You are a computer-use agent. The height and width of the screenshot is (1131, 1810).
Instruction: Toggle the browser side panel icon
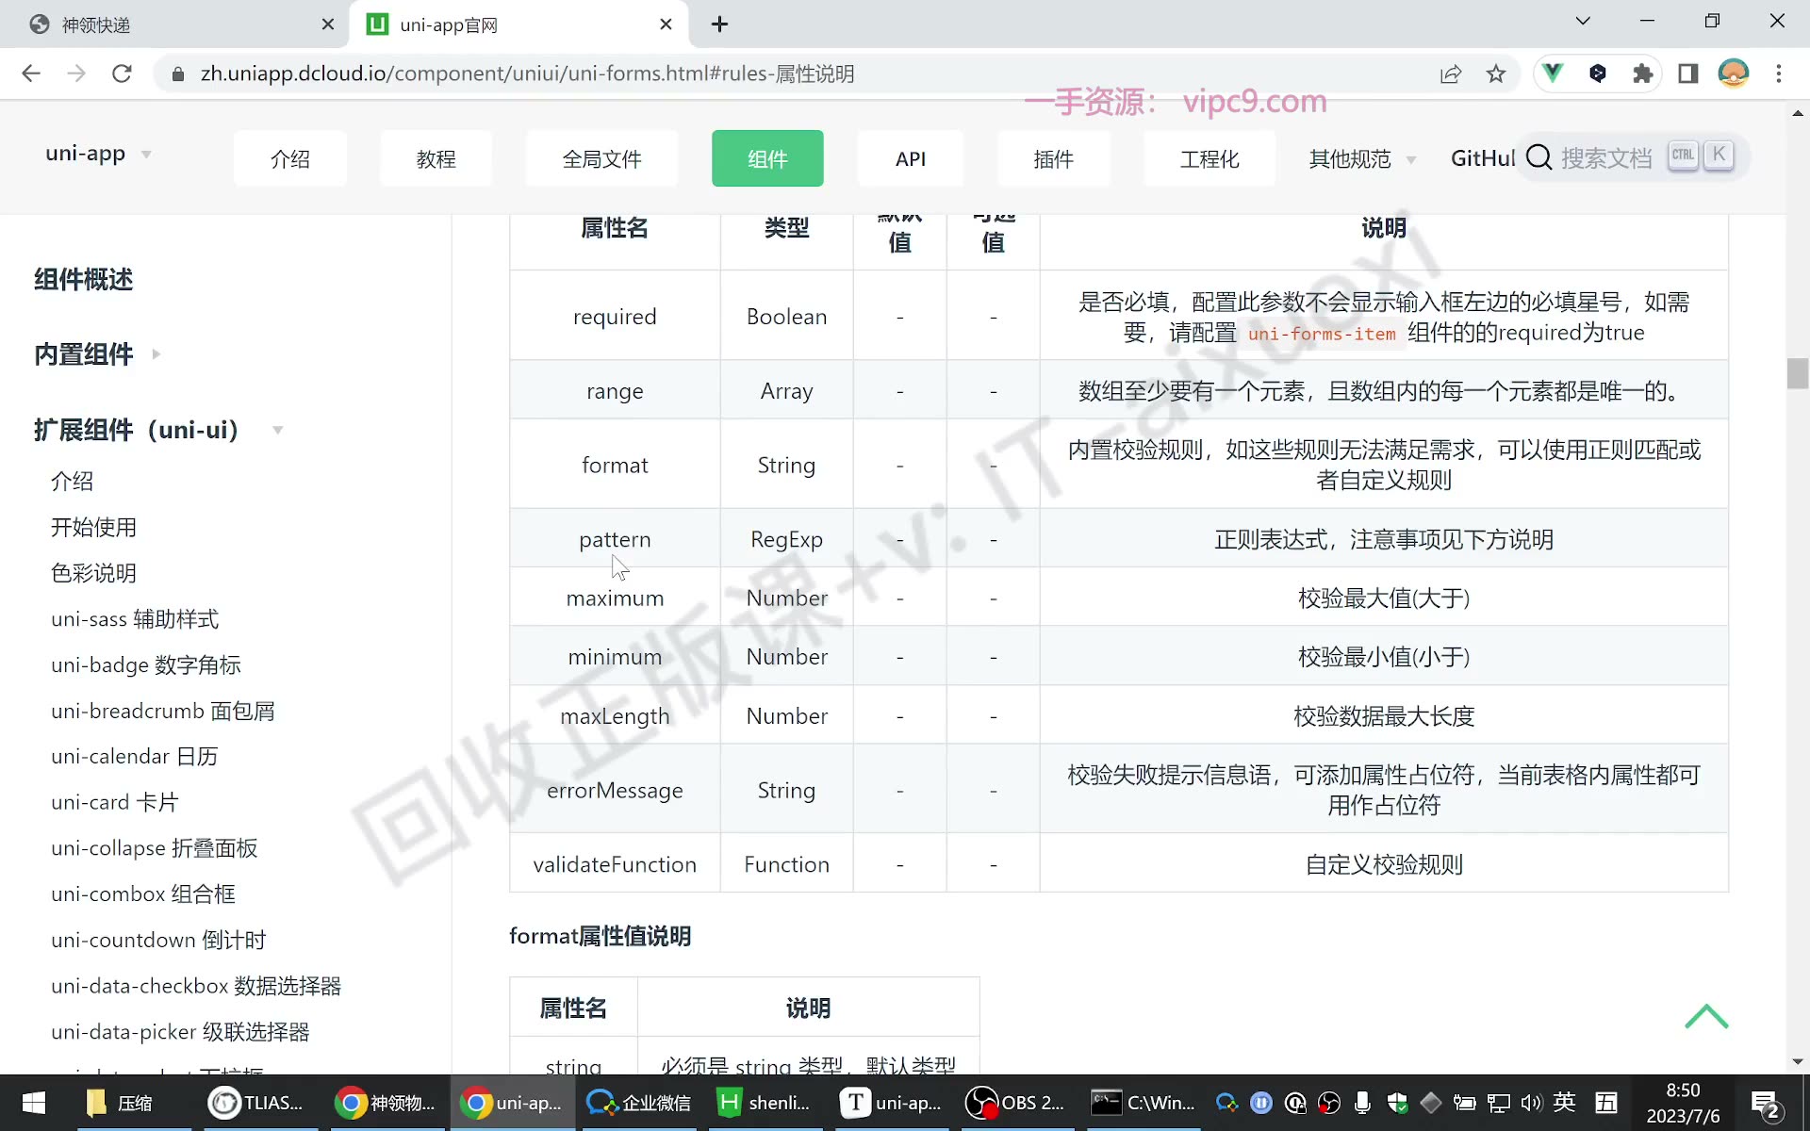point(1688,74)
